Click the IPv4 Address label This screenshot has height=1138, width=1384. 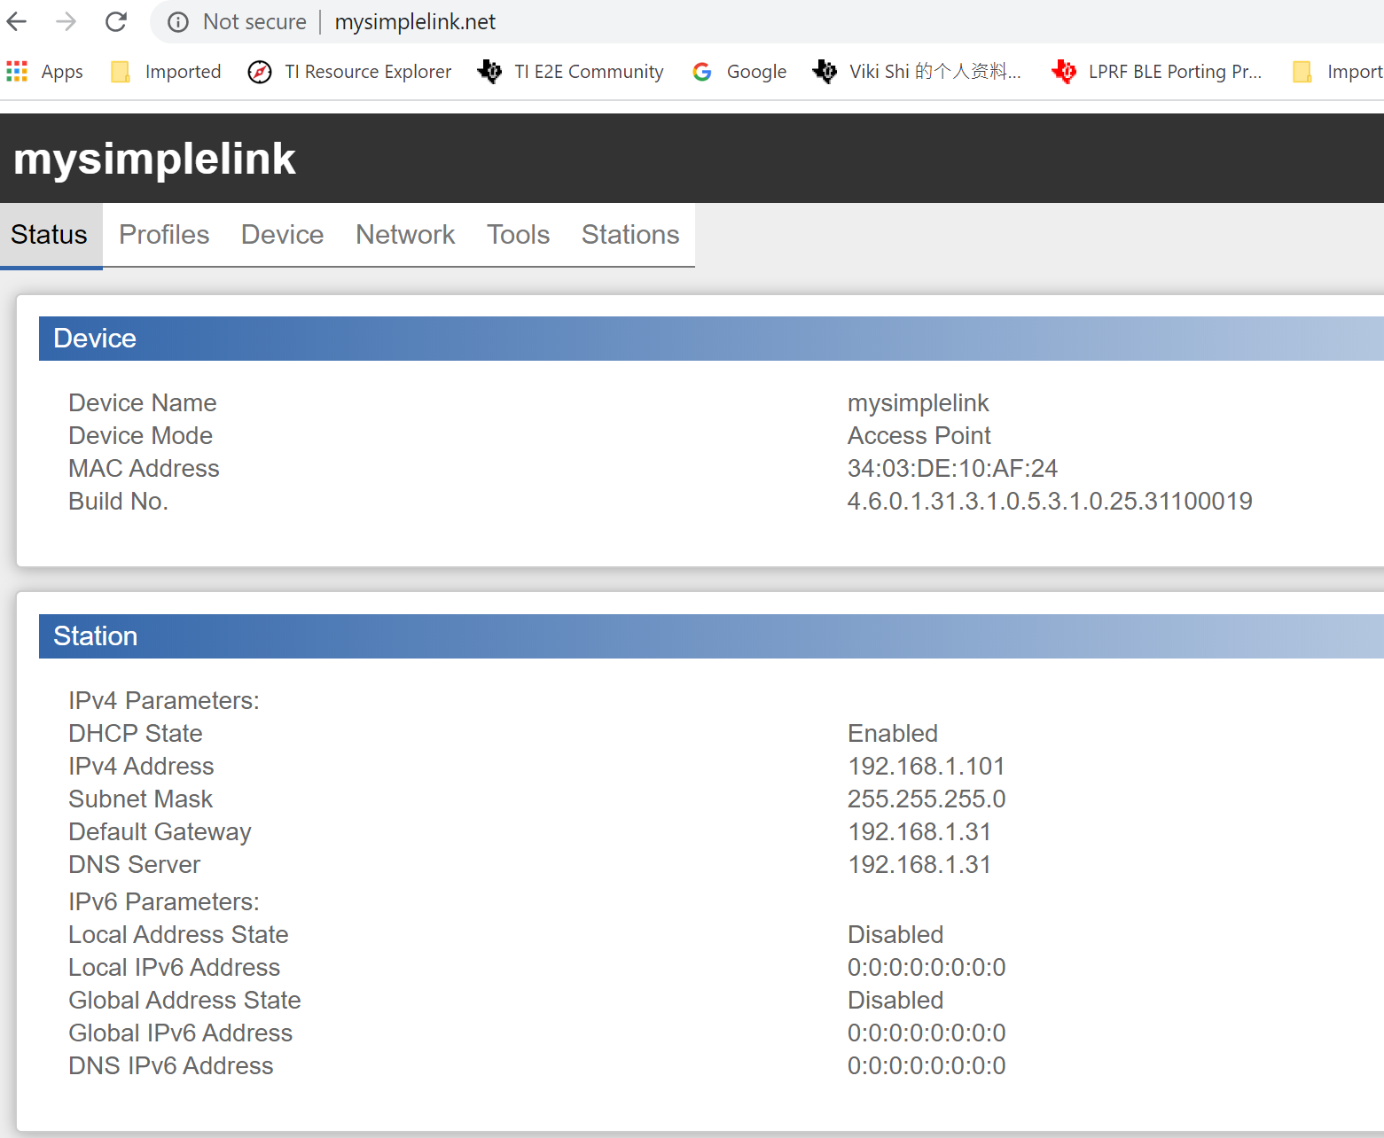point(141,767)
